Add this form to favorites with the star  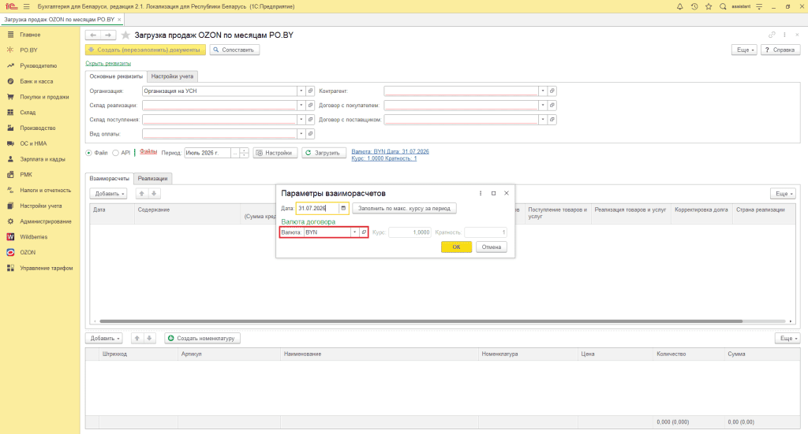[125, 35]
